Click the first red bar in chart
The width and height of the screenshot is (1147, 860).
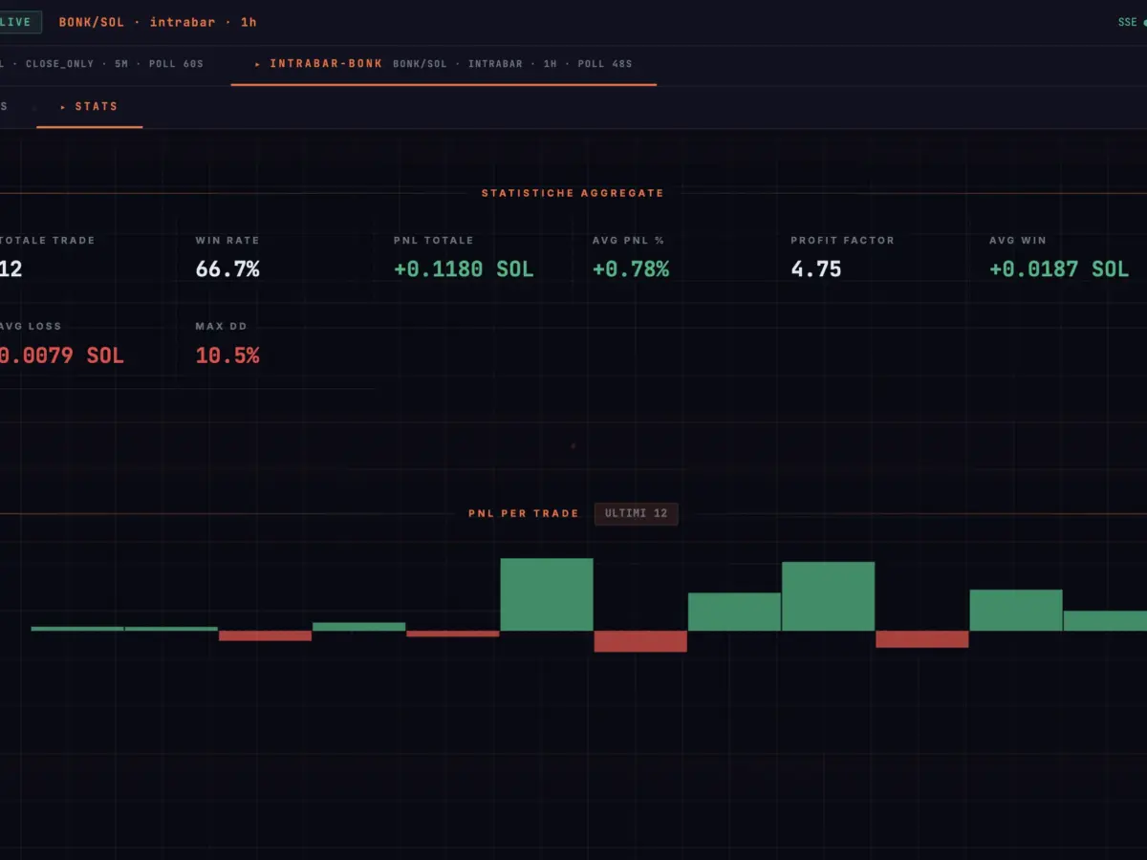266,635
